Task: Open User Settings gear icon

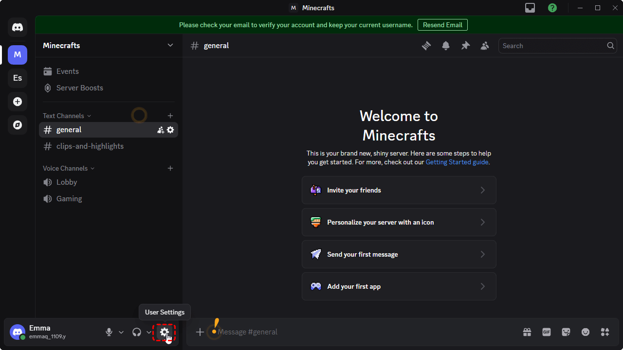Action: [165, 332]
